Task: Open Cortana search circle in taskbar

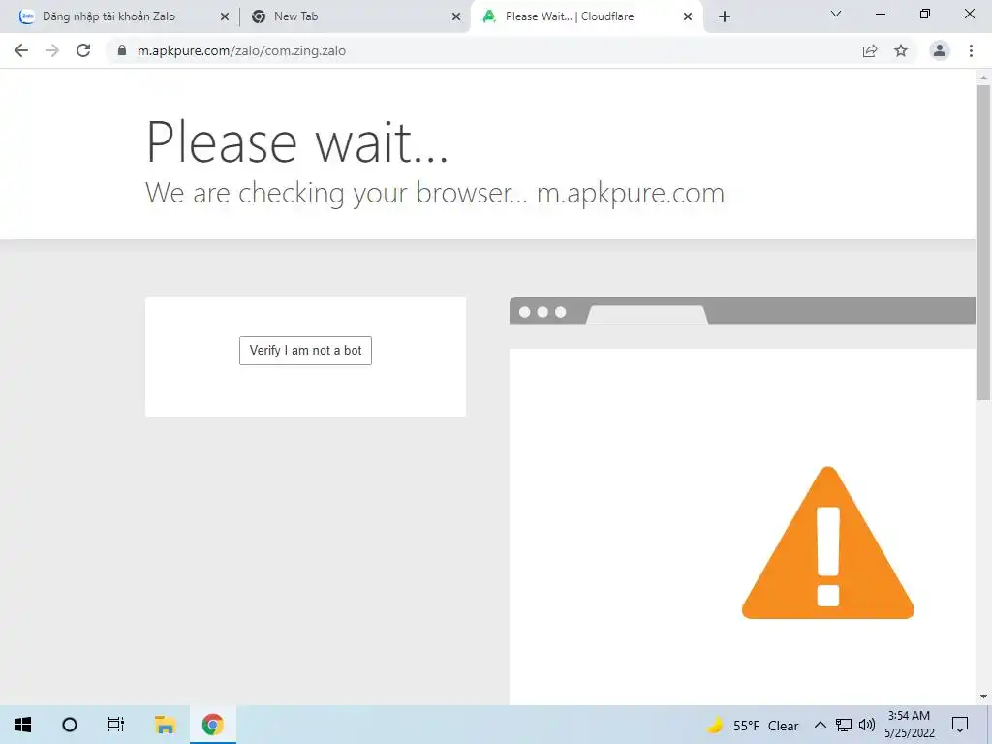Action: (x=70, y=725)
